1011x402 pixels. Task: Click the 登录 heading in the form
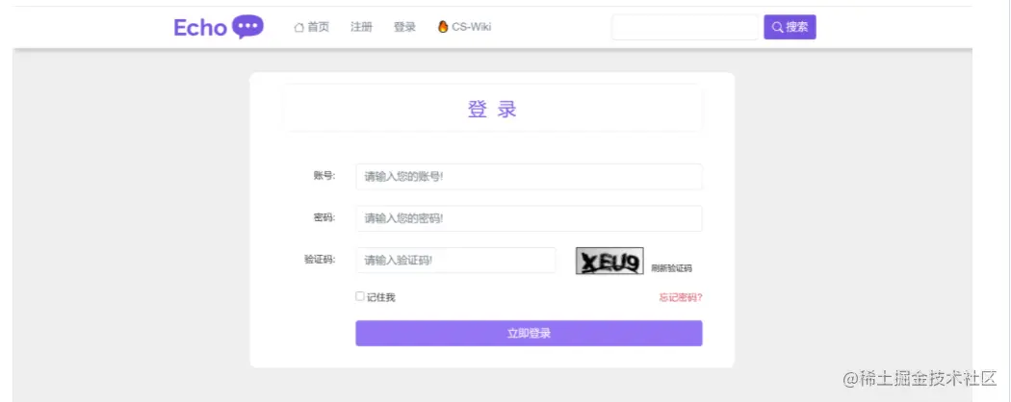pyautogui.click(x=493, y=109)
